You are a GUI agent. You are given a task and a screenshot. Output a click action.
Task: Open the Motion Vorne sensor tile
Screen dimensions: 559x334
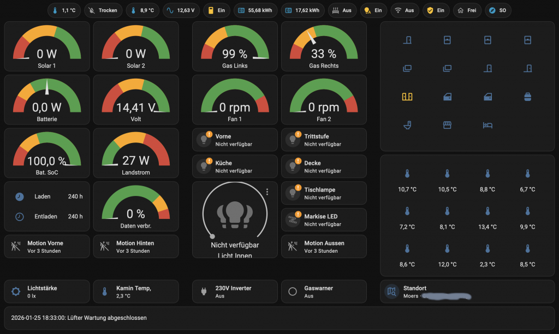pyautogui.click(x=47, y=247)
